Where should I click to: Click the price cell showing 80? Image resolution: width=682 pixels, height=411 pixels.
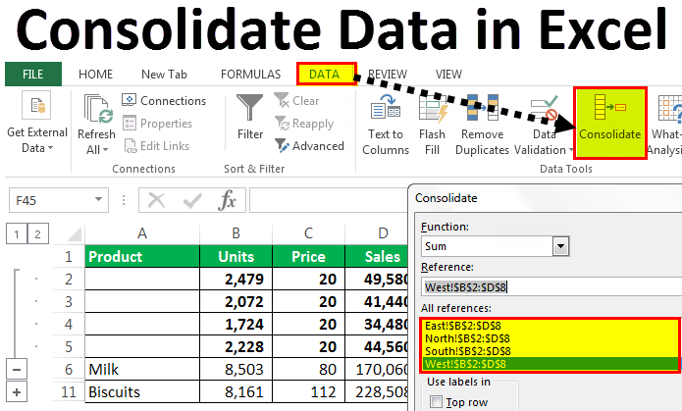(x=308, y=370)
